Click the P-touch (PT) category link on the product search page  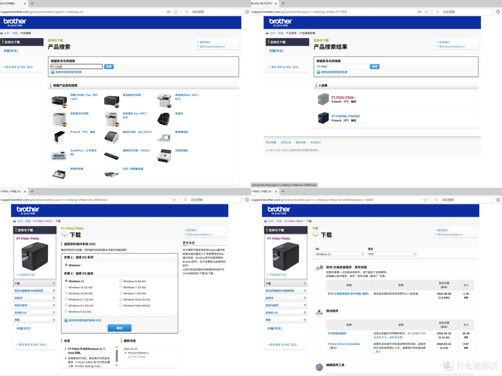(83, 132)
